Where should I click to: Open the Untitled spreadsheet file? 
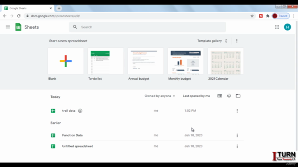click(77, 146)
